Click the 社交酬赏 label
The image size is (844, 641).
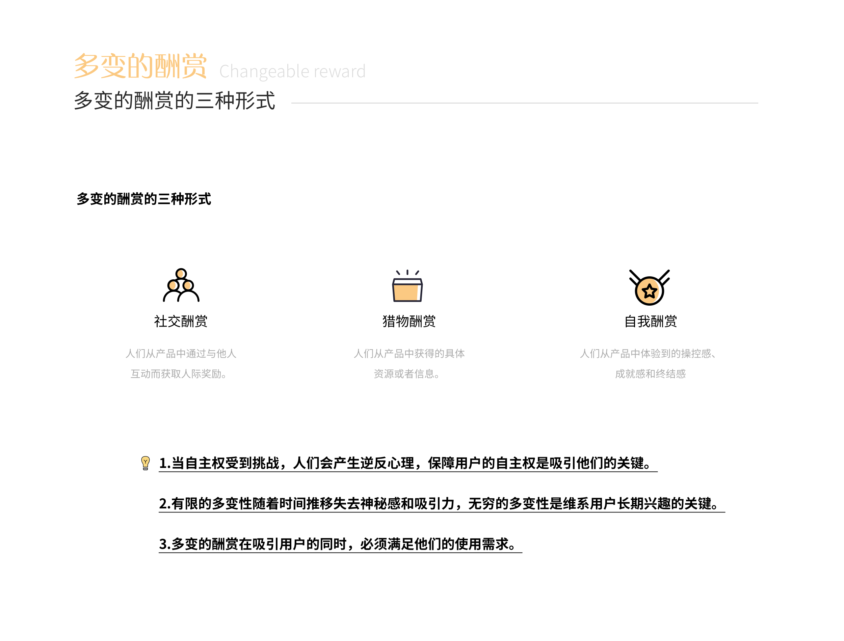[x=181, y=321]
